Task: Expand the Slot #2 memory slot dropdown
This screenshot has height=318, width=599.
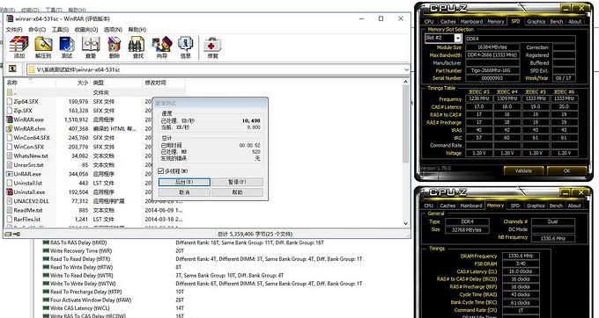Action: pyautogui.click(x=458, y=38)
